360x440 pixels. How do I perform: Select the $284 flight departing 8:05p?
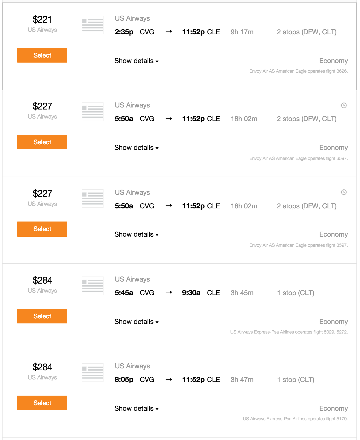tap(42, 403)
